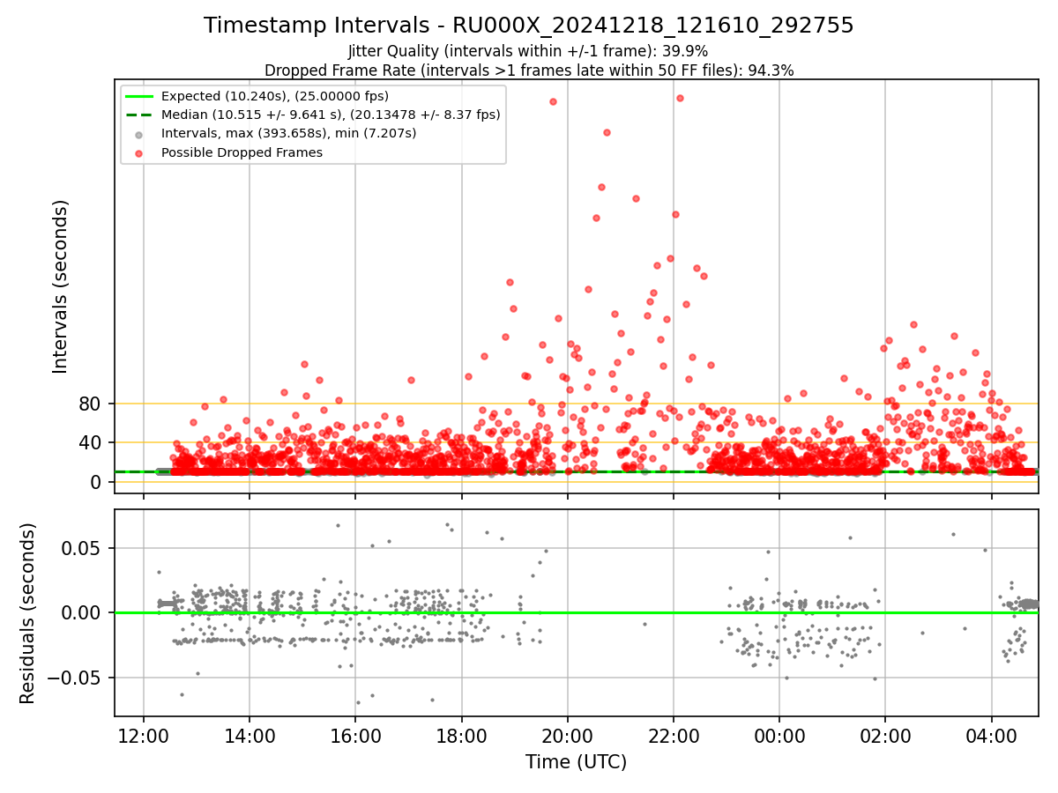Click the y-axis tick label '40'

(x=92, y=443)
